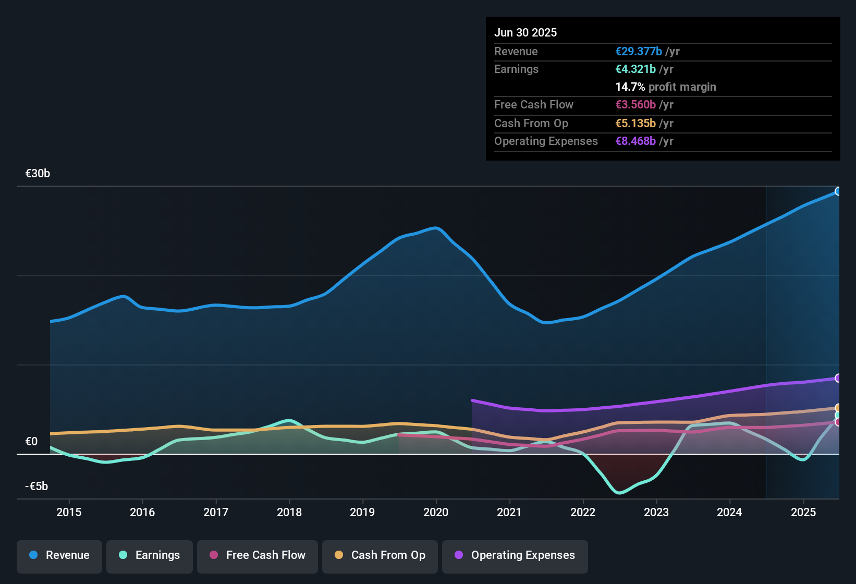This screenshot has width=856, height=584.
Task: Click the 2022 label on the time axis
Action: [583, 513]
